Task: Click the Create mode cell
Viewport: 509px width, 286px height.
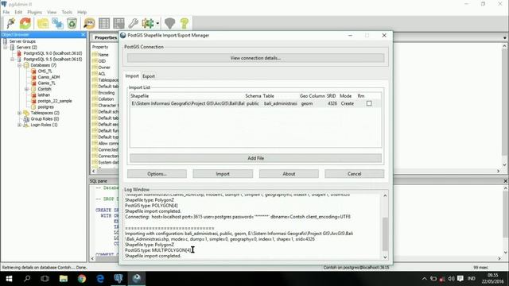Action: (x=348, y=103)
